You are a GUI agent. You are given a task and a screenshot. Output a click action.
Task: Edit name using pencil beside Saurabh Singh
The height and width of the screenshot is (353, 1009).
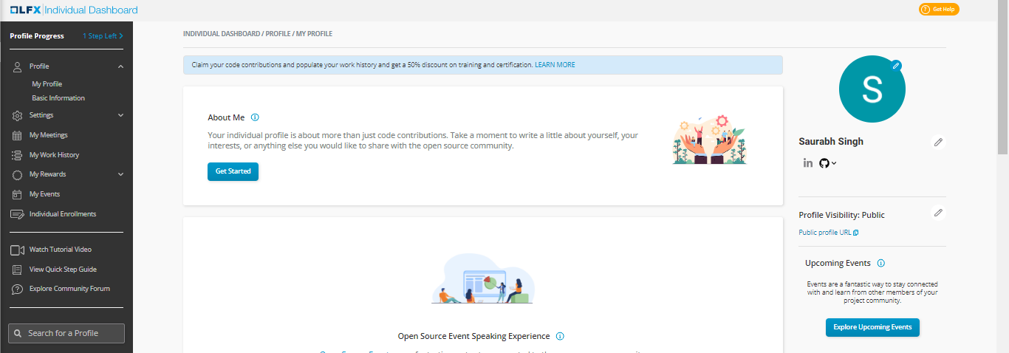pyautogui.click(x=938, y=142)
